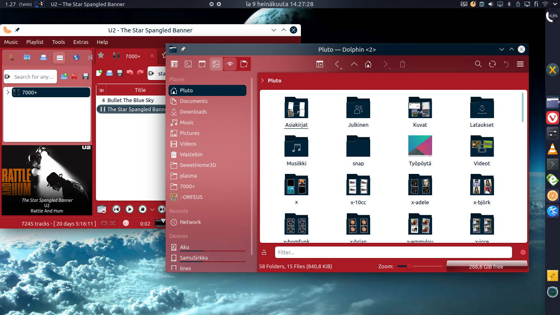Click the play button in the player
Screen dimensions: 560x315
130,209
